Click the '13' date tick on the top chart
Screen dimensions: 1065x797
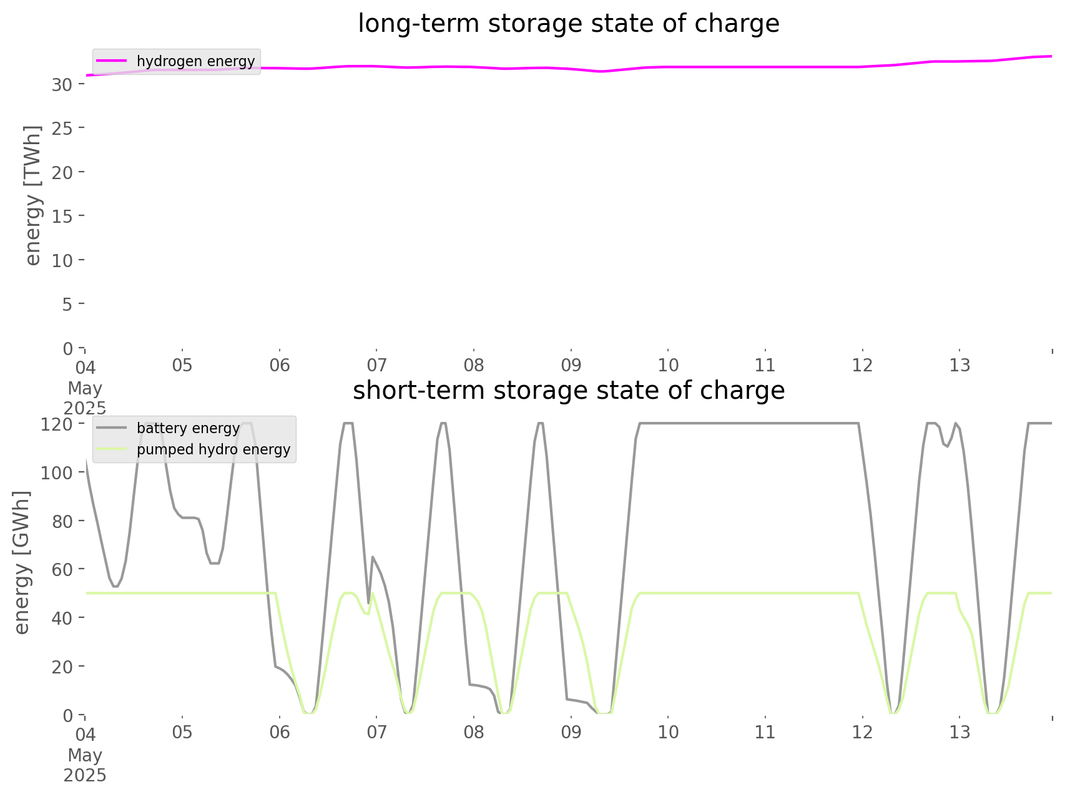pos(959,365)
